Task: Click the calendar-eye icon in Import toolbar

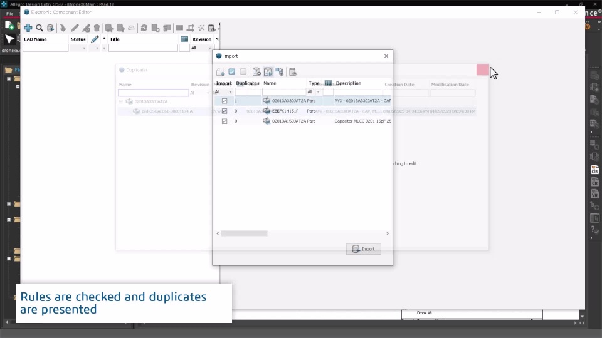Action: pos(293,71)
